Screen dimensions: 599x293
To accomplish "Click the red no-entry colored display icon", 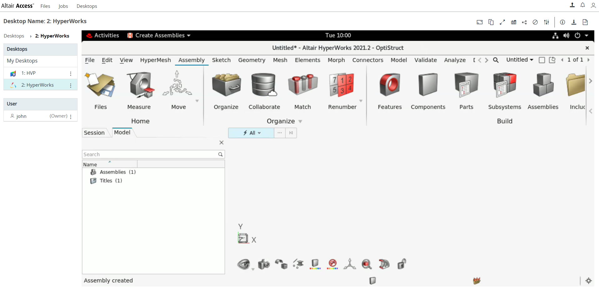I will [332, 264].
